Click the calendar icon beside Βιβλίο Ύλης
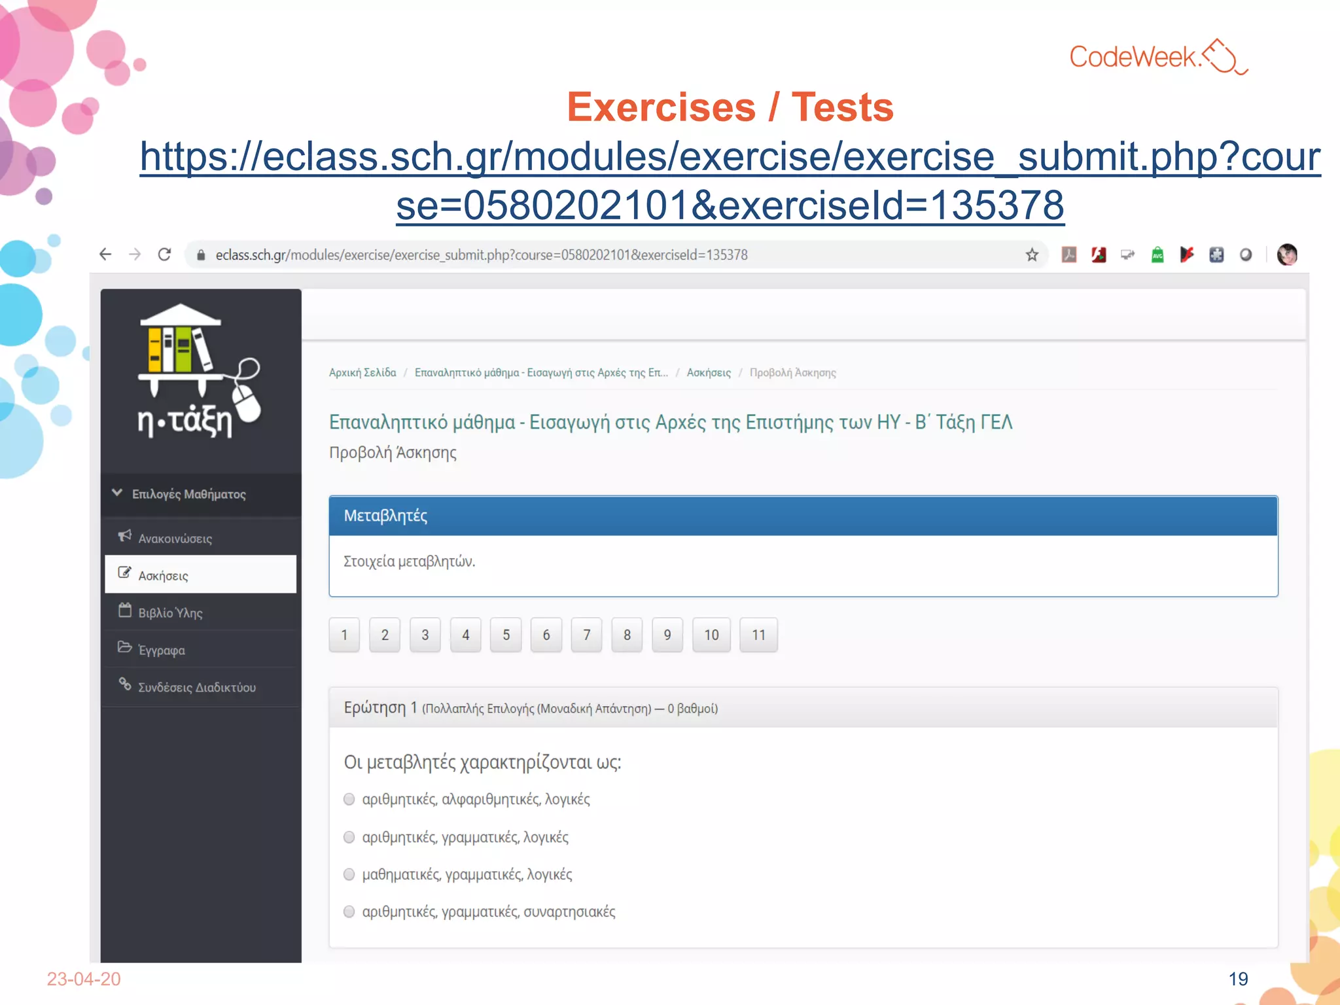 (x=124, y=610)
